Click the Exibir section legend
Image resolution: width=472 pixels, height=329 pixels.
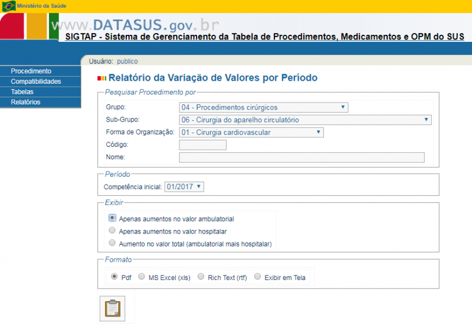[x=114, y=203]
